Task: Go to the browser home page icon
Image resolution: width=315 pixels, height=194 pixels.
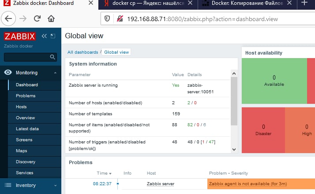Action: [51, 18]
